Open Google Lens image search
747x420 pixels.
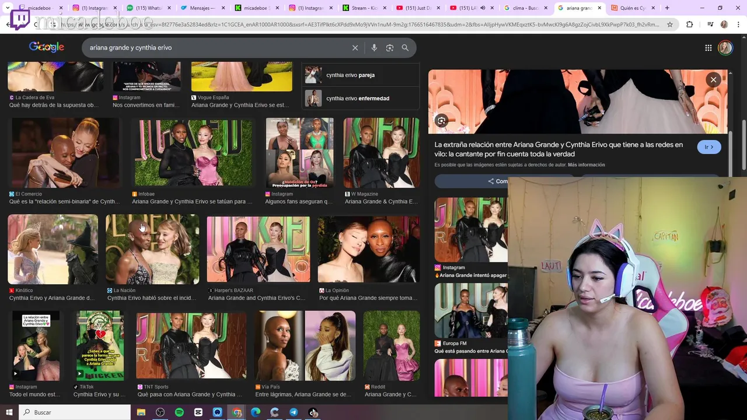coord(390,48)
